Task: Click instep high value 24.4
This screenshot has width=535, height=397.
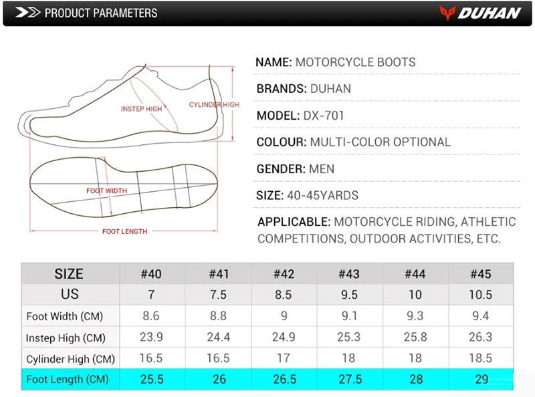Action: tap(219, 337)
